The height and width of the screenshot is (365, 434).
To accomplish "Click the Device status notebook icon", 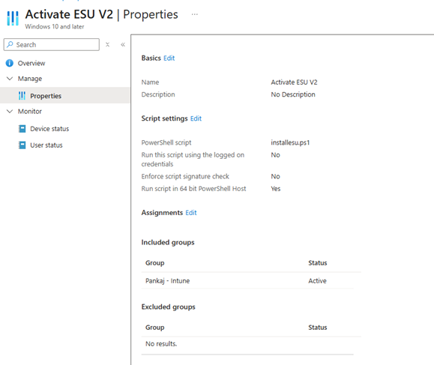I will click(x=22, y=129).
